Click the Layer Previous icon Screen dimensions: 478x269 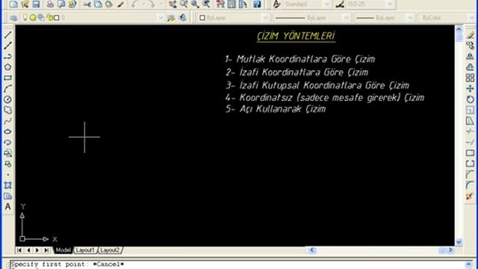[182, 18]
